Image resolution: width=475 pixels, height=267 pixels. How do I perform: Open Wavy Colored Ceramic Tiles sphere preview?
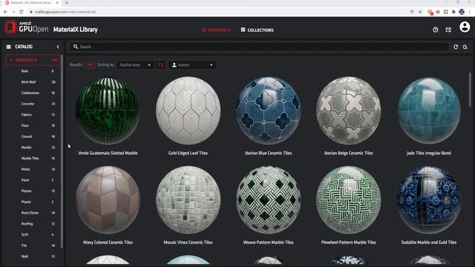point(108,200)
